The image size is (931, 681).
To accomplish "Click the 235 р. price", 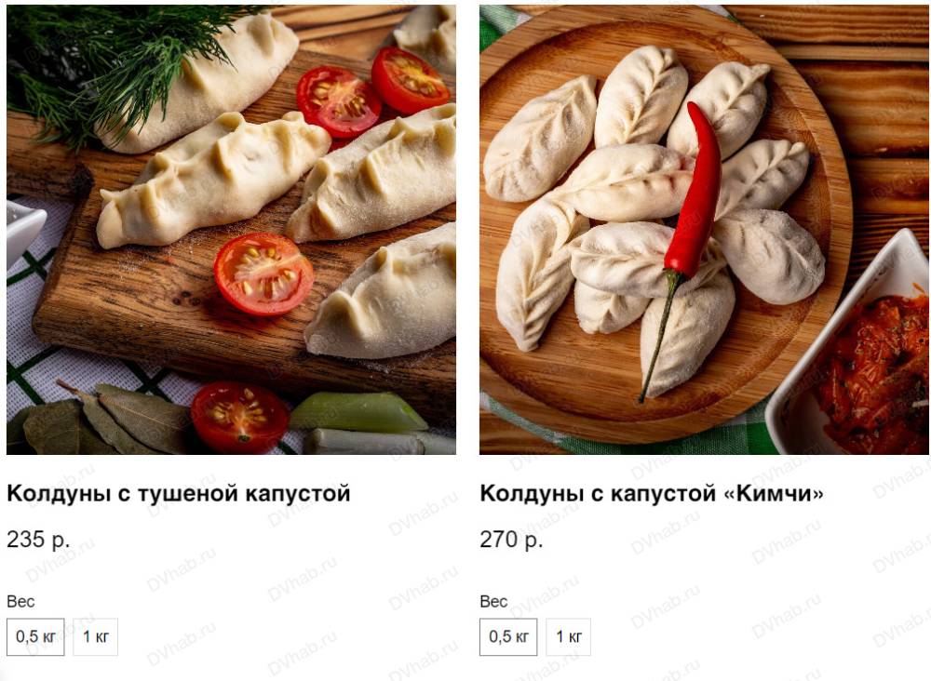I will (38, 540).
